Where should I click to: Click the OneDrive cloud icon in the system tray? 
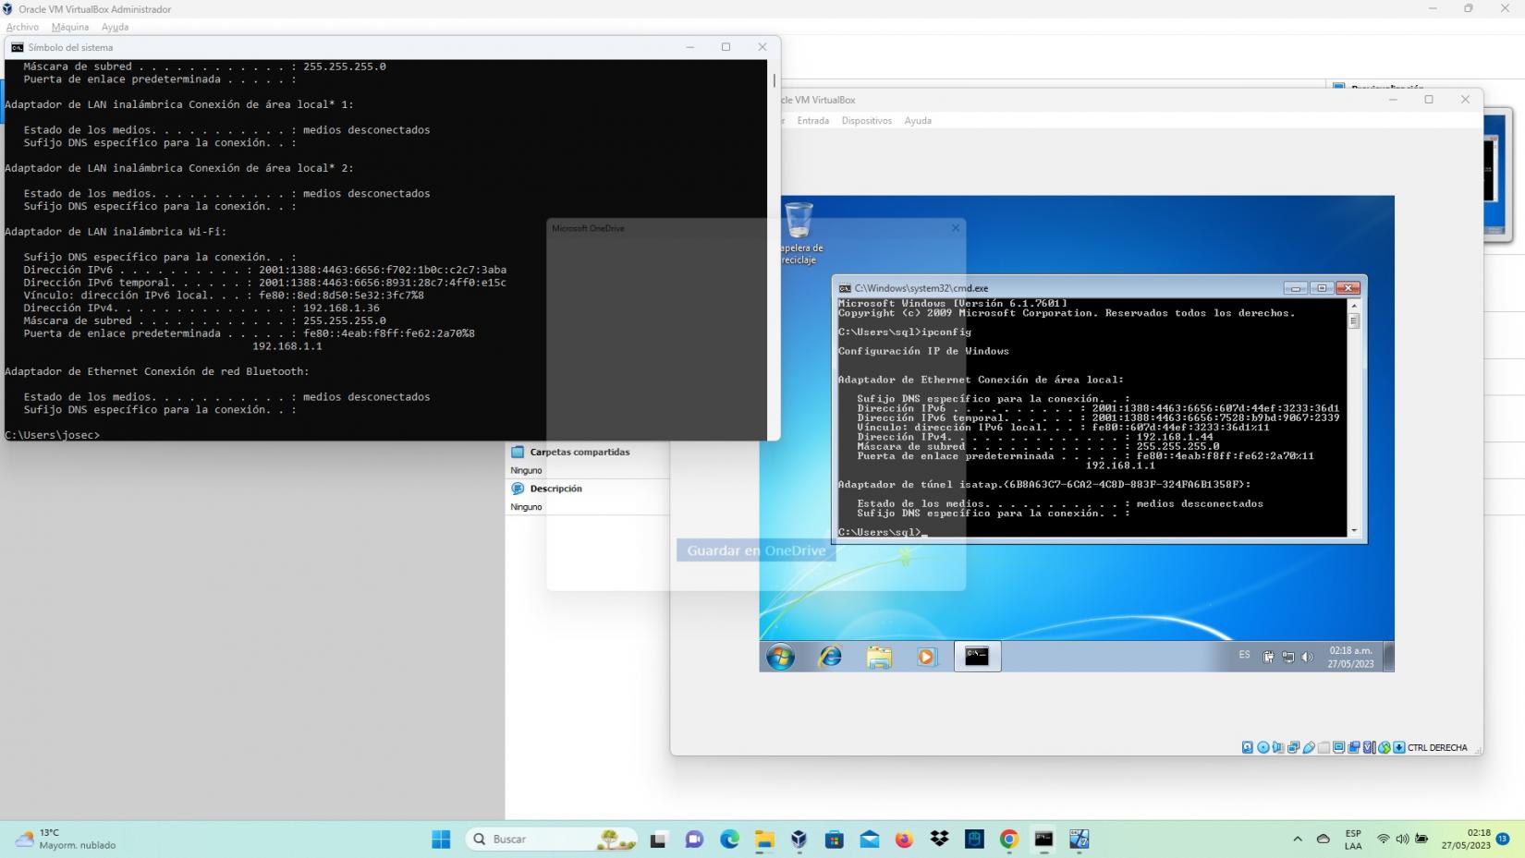coord(1324,839)
